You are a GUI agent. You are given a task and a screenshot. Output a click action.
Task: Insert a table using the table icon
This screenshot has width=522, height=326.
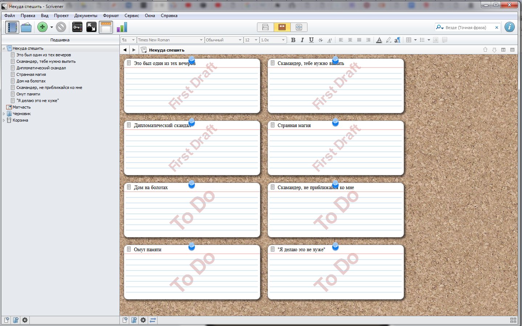(409, 40)
